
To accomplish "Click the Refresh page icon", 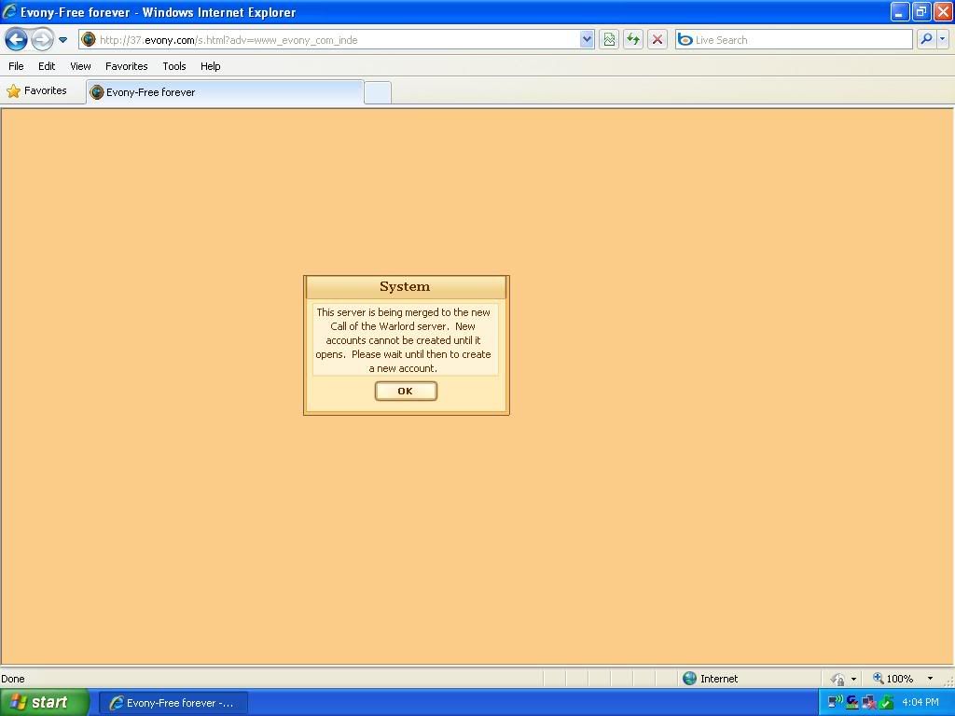I will coord(633,39).
